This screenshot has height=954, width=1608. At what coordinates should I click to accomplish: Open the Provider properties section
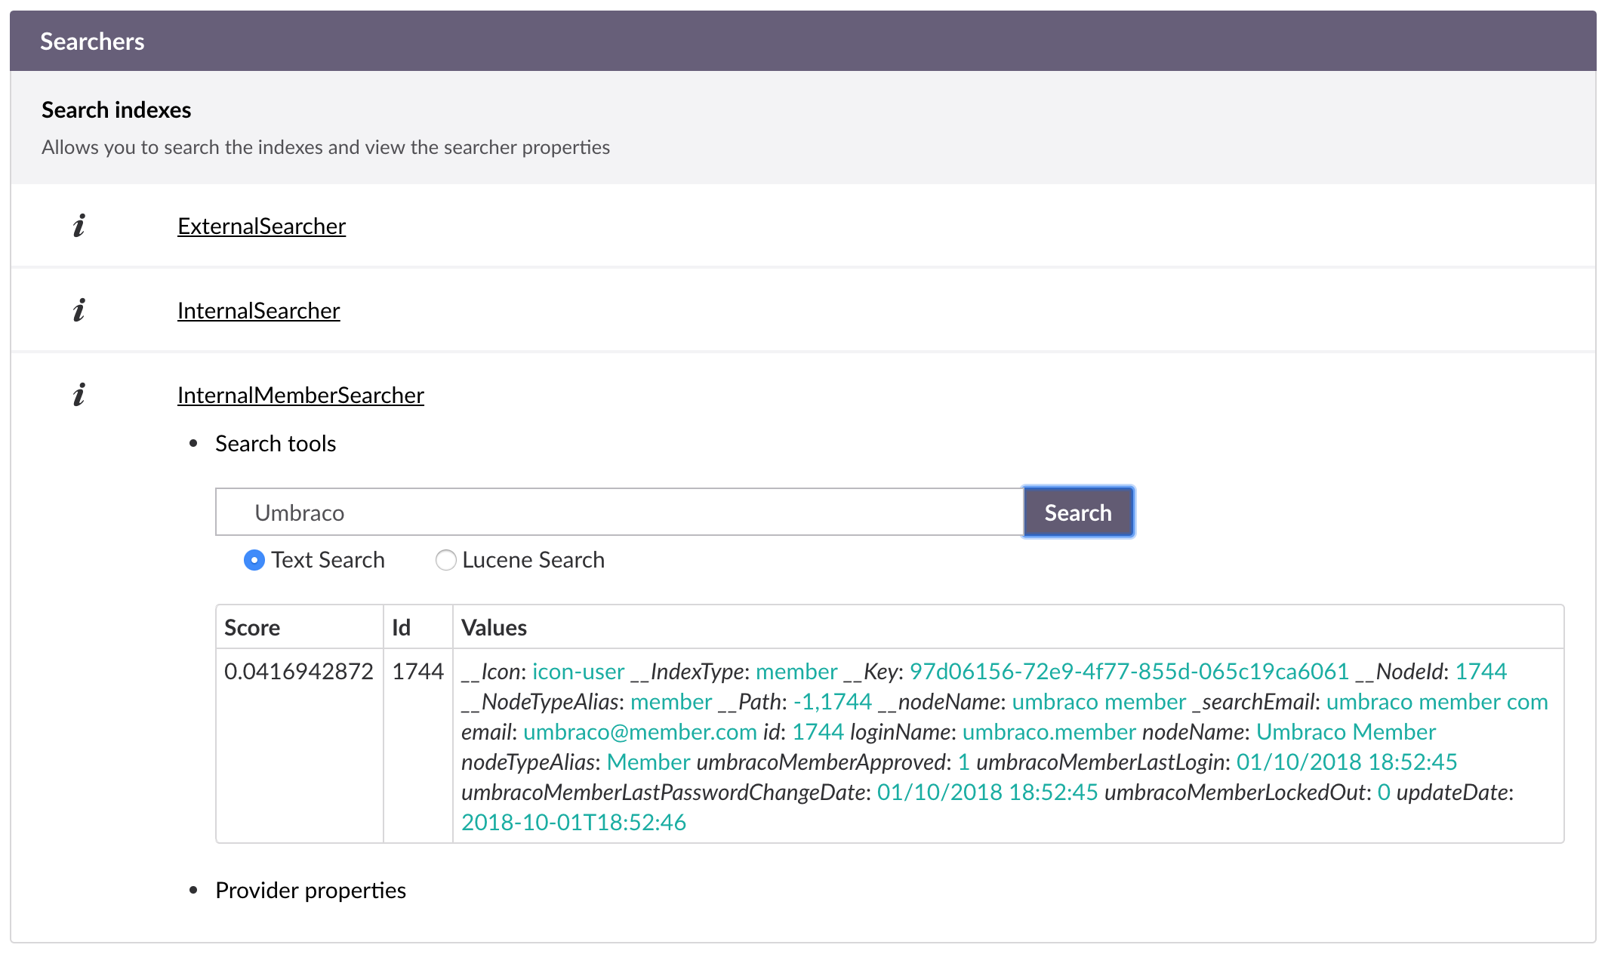tap(310, 891)
